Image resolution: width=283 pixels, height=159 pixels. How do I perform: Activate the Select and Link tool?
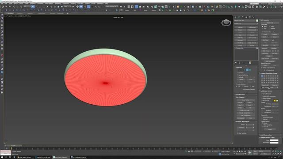tap(14, 7)
